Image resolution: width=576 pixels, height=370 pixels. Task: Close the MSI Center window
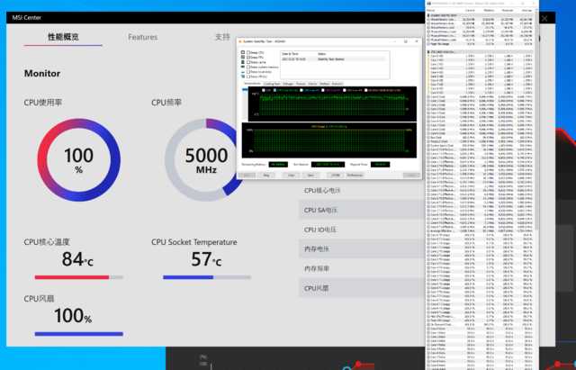(544, 18)
